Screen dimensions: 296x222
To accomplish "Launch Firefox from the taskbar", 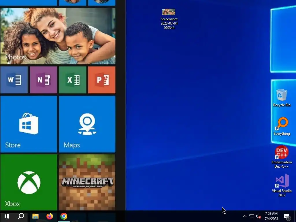I will click(x=50, y=216).
